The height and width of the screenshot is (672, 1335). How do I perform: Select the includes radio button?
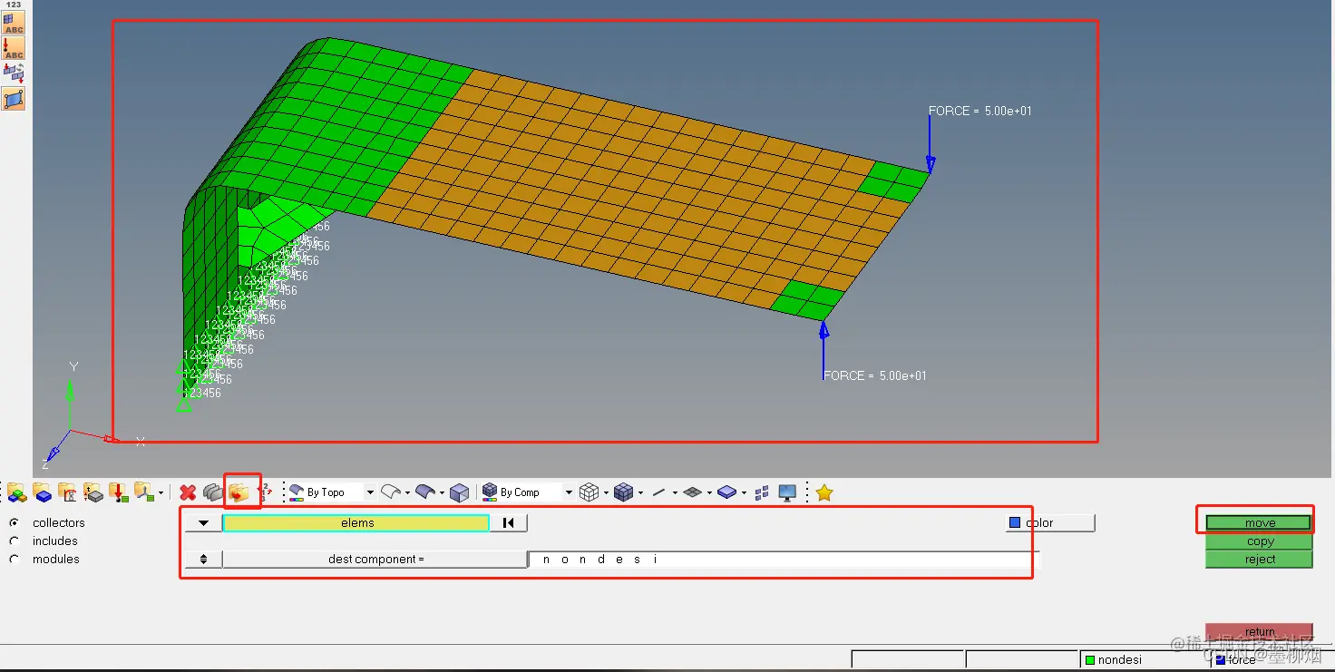(14, 541)
